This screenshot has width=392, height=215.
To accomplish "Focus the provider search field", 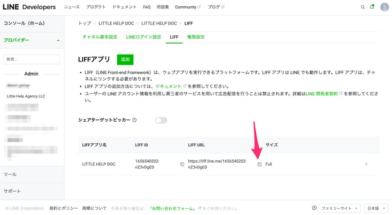I will [x=31, y=59].
